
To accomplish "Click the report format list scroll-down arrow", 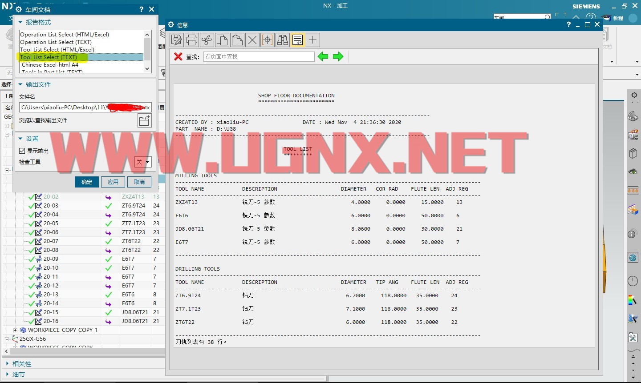I will click(147, 69).
